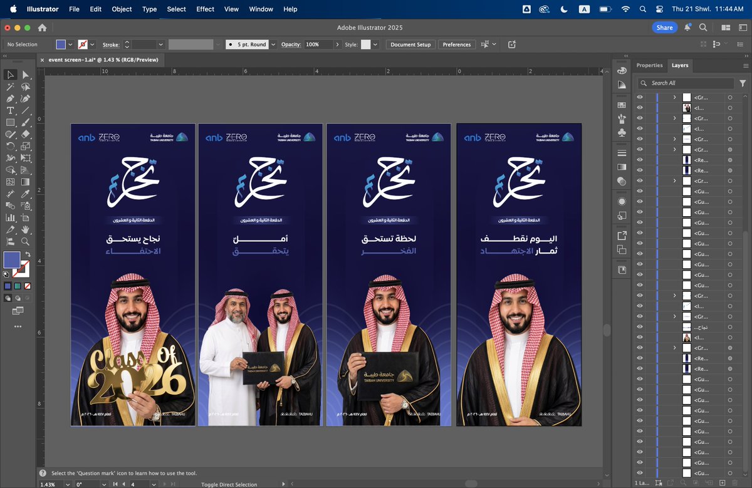Select the Mesh tool
Image resolution: width=752 pixels, height=488 pixels.
[x=11, y=182]
